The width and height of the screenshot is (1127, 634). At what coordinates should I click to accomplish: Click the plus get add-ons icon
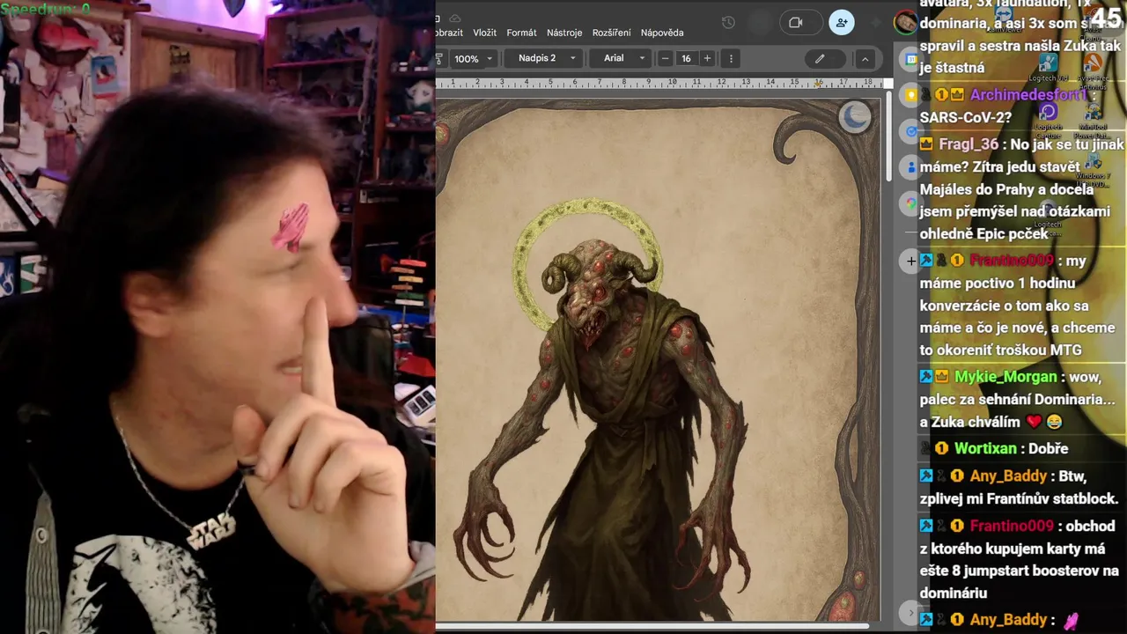pos(910,261)
